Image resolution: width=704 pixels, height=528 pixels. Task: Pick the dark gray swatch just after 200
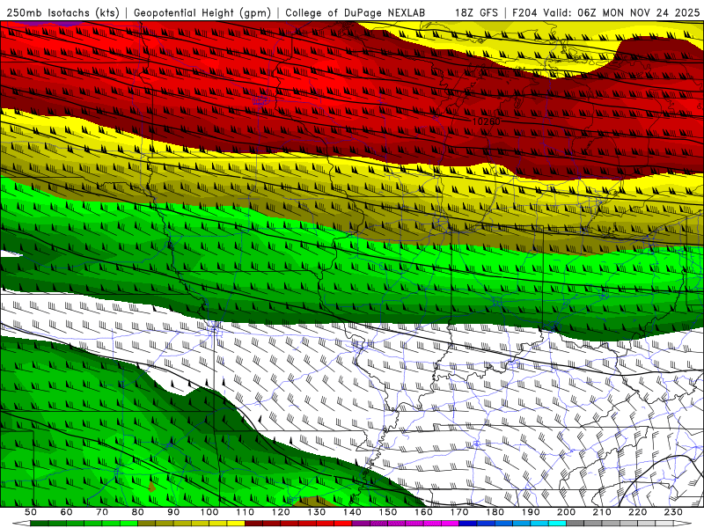576,523
